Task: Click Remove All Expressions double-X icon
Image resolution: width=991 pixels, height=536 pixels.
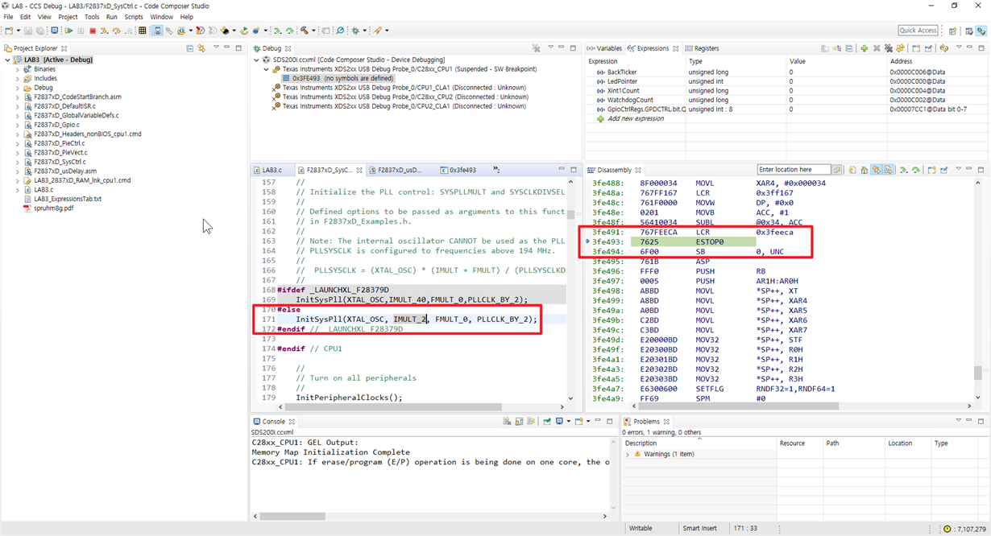Action: point(888,48)
